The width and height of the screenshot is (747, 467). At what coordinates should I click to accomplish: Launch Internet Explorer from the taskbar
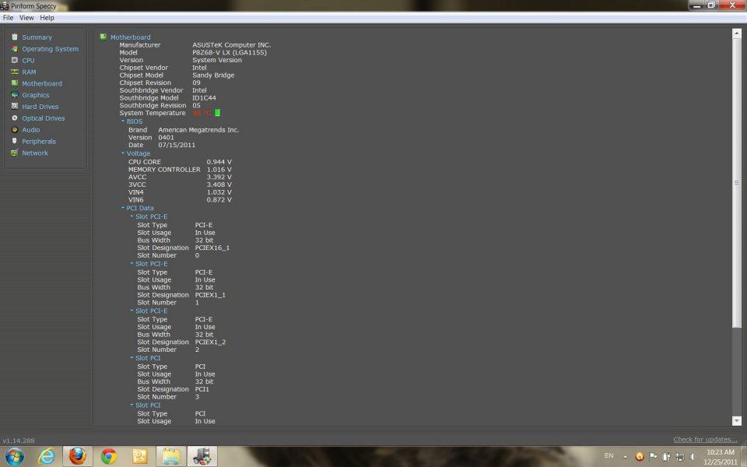click(46, 457)
